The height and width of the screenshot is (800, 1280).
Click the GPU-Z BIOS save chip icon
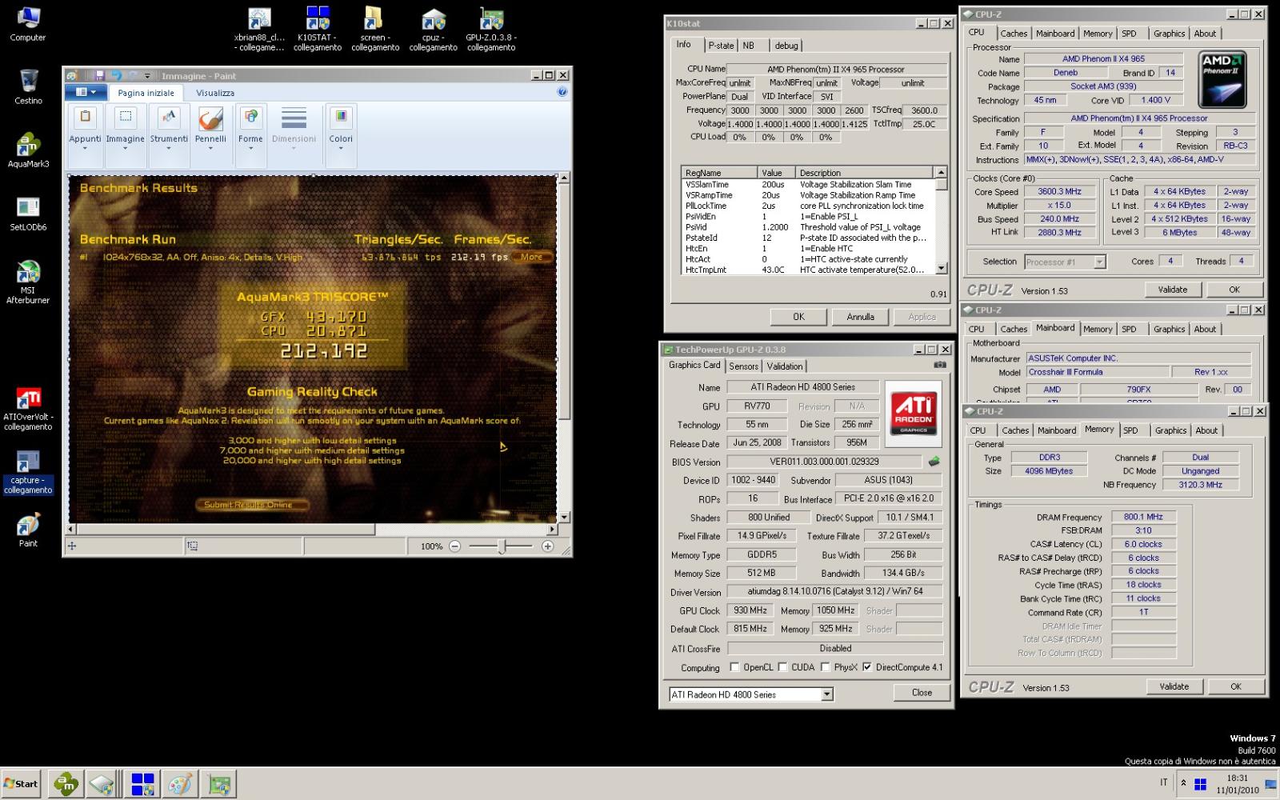934,462
